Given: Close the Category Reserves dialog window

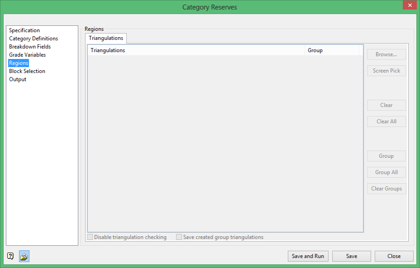Looking at the screenshot, I should click(x=410, y=5).
